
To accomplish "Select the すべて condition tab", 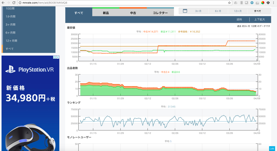I will 79,12.
